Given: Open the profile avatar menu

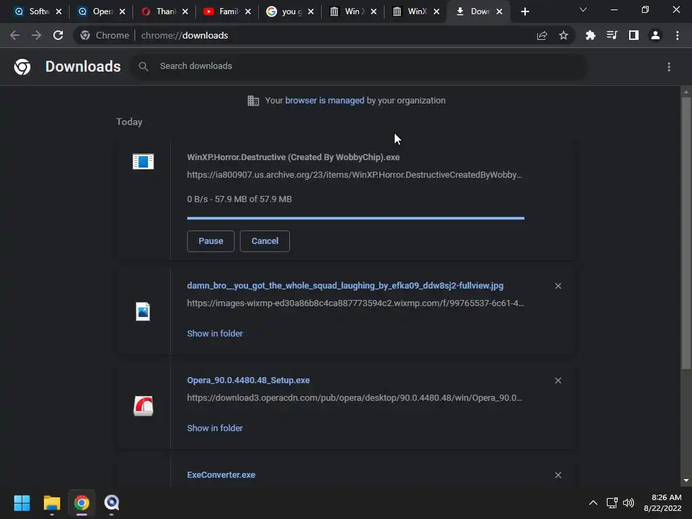Looking at the screenshot, I should [656, 35].
